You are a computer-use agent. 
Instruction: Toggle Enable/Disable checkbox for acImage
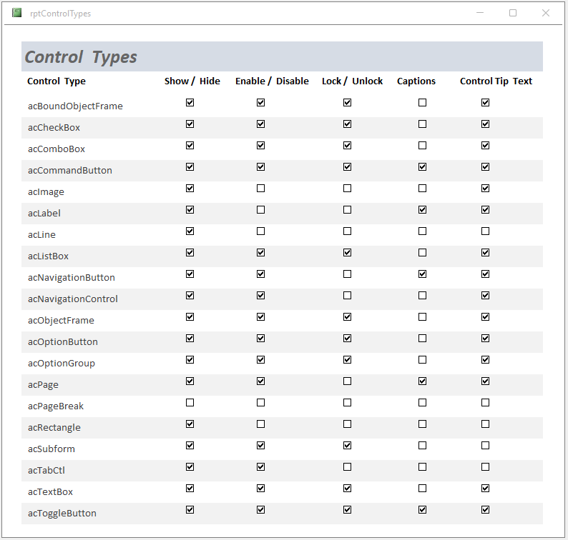click(260, 188)
